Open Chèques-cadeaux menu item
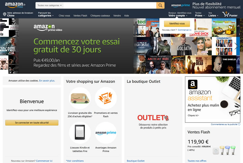Screen dimensions: 243x163 tap(100, 16)
